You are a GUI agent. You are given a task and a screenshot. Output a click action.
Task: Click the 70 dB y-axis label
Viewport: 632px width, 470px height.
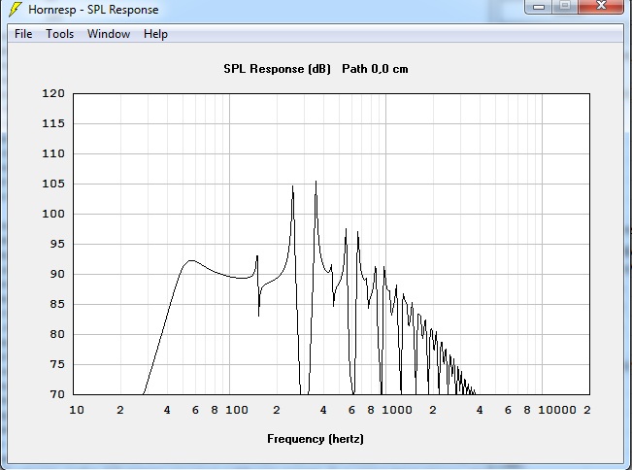click(x=57, y=394)
